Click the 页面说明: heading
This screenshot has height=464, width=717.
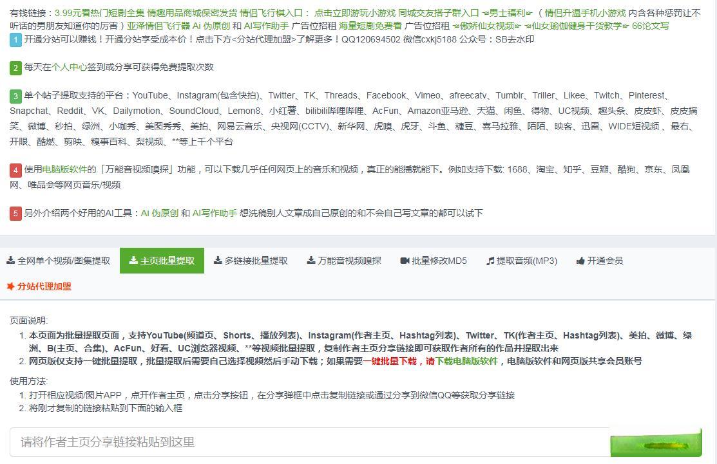[29, 320]
